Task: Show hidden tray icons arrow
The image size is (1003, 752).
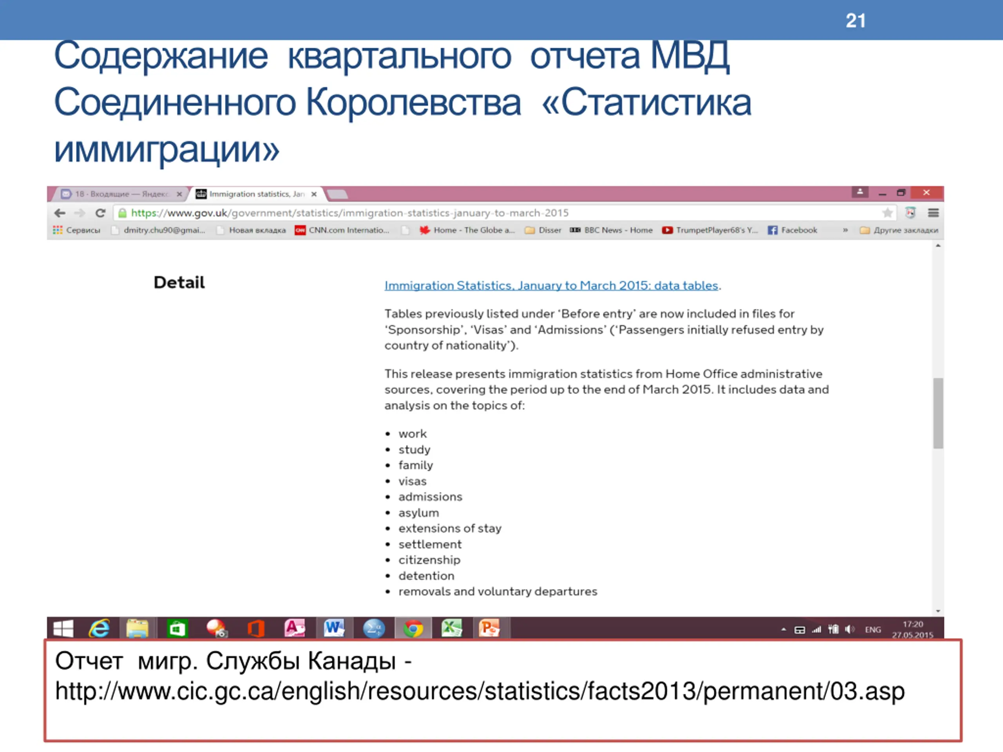Action: (x=784, y=630)
